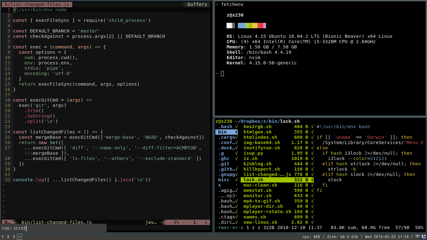Viewport: 427px width, 240px height.
Task: Click 'console.log' on vim line 32
Action: pos(28,180)
